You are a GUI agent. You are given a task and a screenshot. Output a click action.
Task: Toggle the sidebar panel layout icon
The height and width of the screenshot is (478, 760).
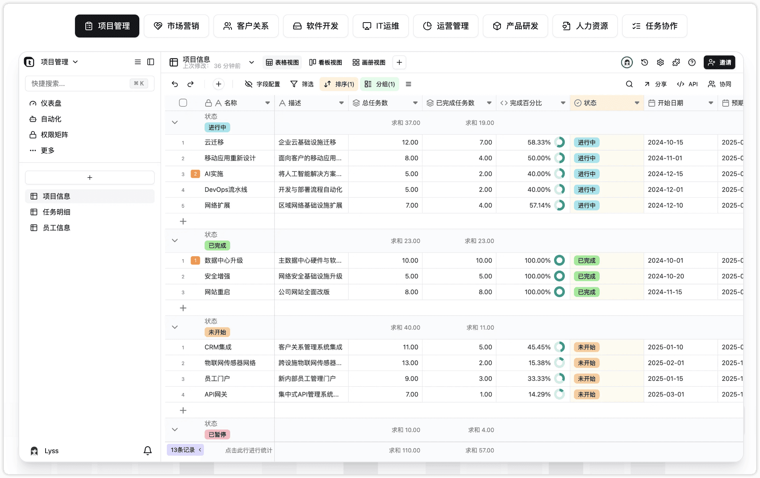pyautogui.click(x=151, y=62)
